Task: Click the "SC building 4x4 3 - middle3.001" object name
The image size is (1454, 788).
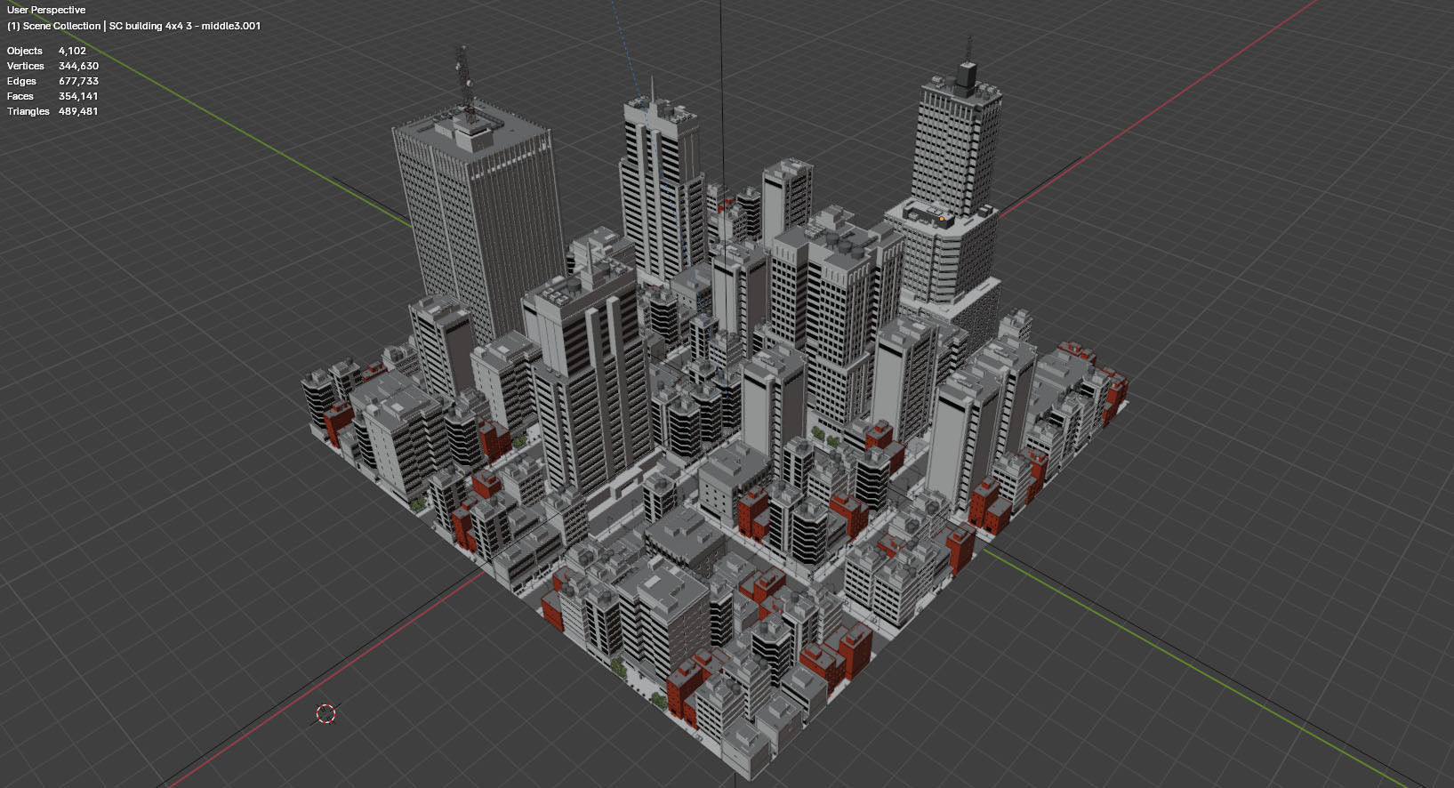Action: click(x=185, y=26)
